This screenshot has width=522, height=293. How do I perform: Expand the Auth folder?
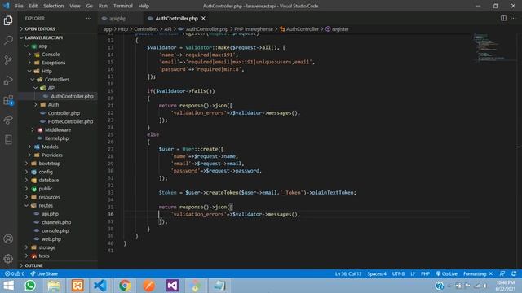point(53,105)
